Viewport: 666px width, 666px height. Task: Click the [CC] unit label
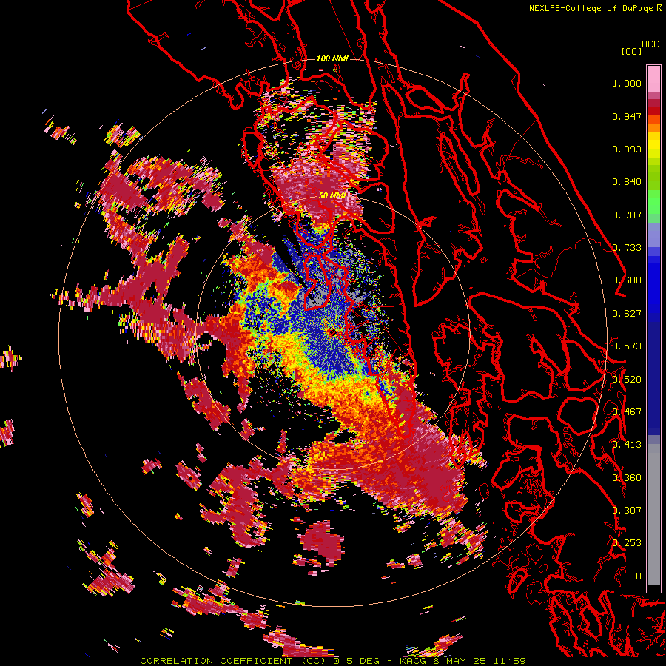click(x=630, y=51)
